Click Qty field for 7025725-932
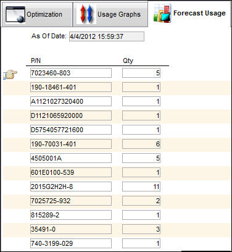 tap(141, 201)
